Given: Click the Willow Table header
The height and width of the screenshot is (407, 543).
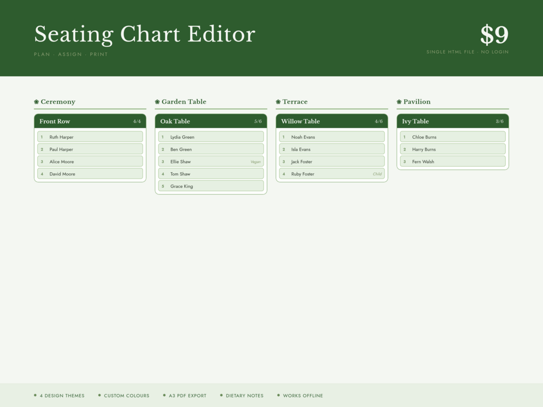Looking at the screenshot, I should [x=332, y=121].
